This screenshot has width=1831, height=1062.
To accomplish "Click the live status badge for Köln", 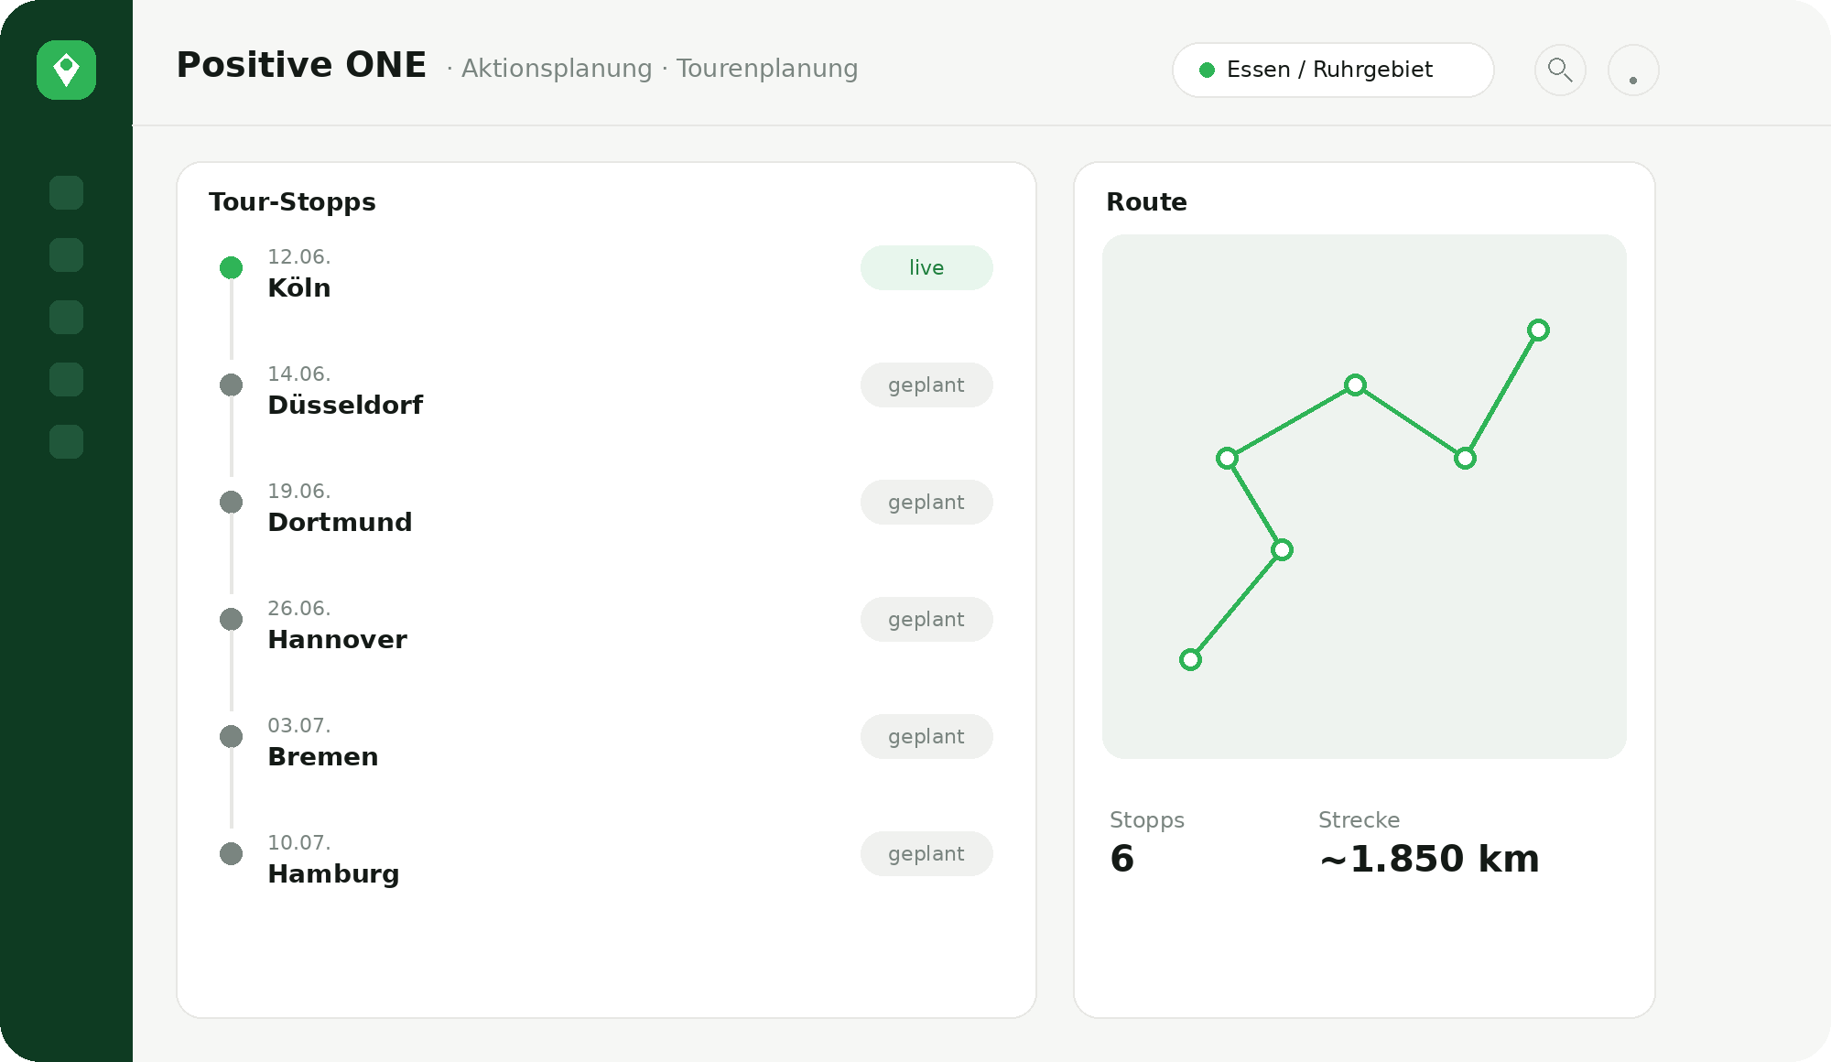I will pos(926,267).
